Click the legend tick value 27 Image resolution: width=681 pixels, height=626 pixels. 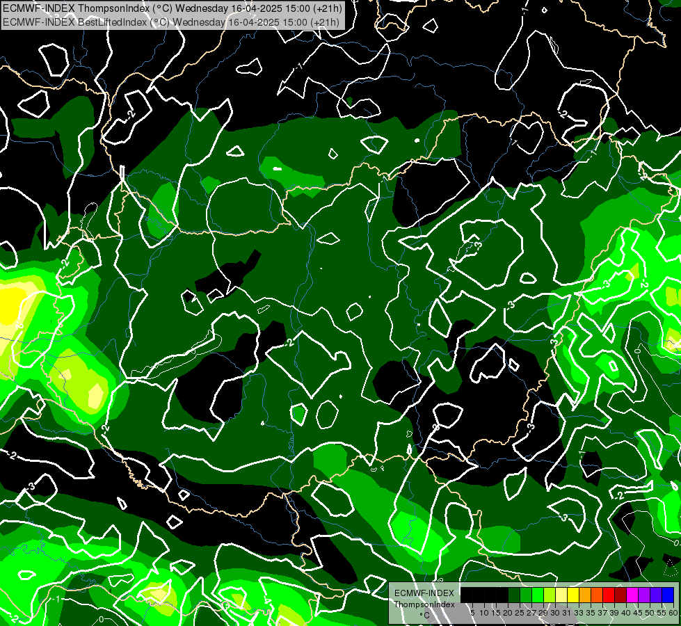point(531,613)
